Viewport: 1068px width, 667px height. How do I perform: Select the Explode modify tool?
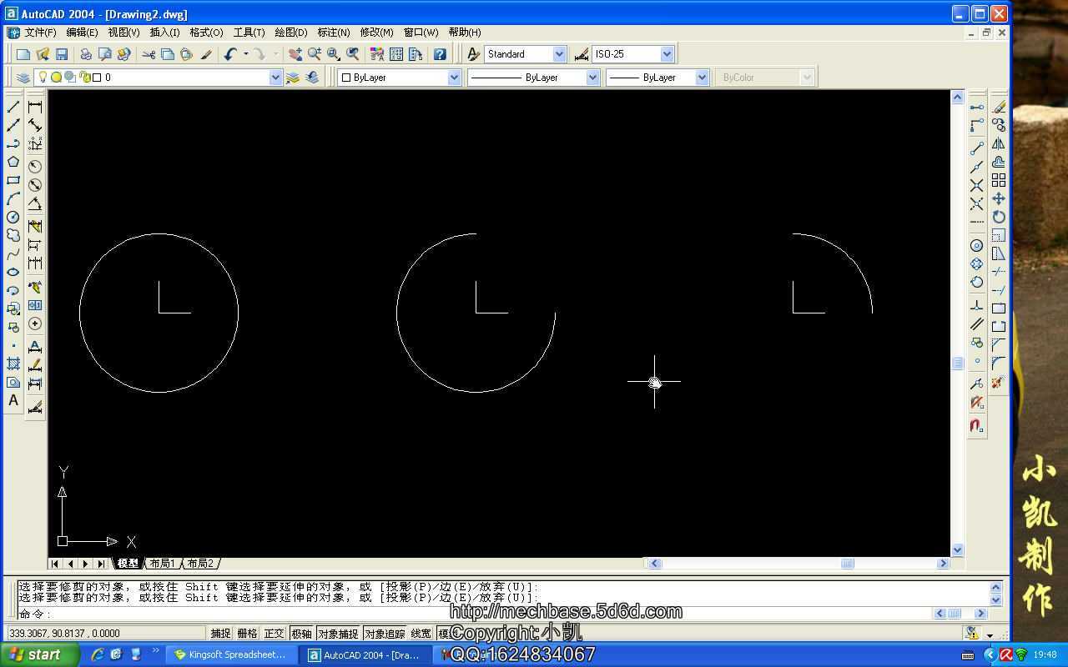point(999,382)
